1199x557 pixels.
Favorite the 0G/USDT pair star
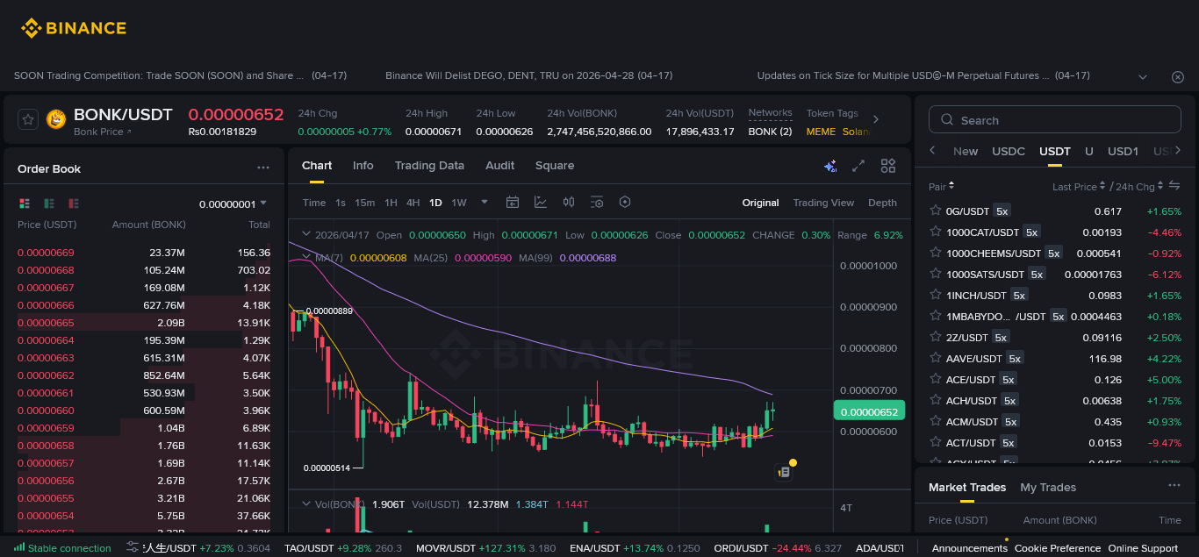[935, 211]
